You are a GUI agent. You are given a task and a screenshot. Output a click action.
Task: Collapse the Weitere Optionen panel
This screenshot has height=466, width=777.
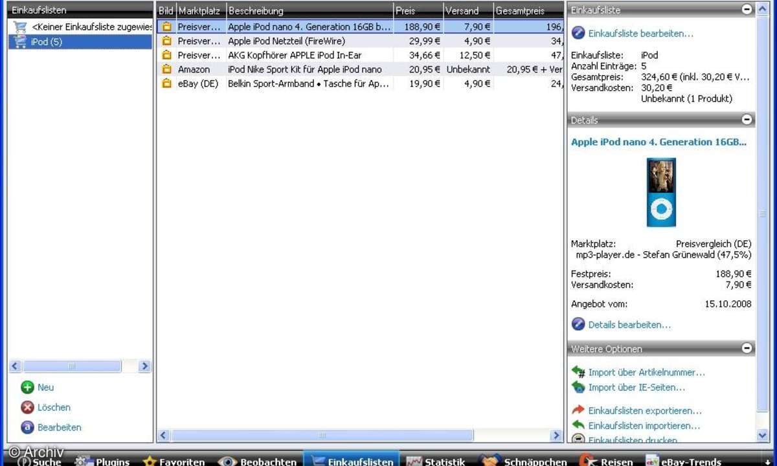point(747,348)
